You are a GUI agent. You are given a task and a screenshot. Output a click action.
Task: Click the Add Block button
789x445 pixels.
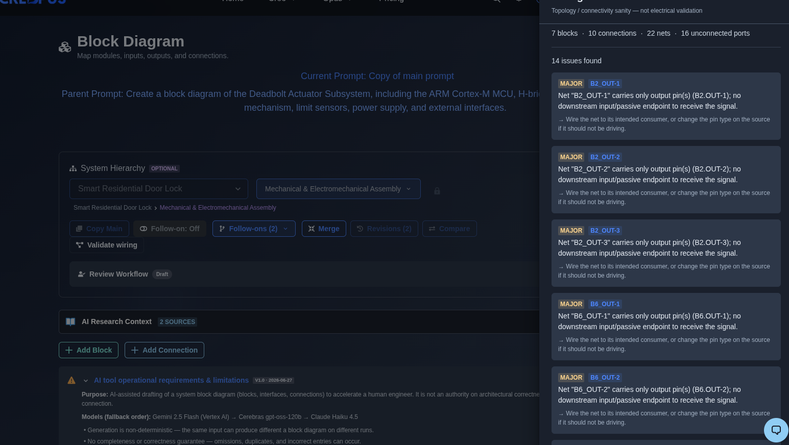click(x=88, y=350)
